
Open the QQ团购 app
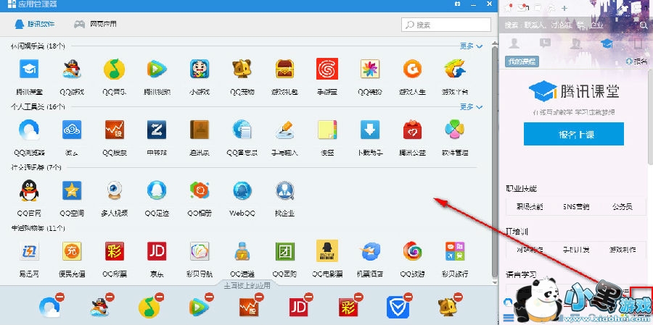(285, 251)
